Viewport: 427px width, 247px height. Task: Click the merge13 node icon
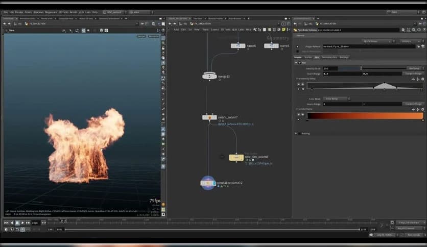(209, 76)
